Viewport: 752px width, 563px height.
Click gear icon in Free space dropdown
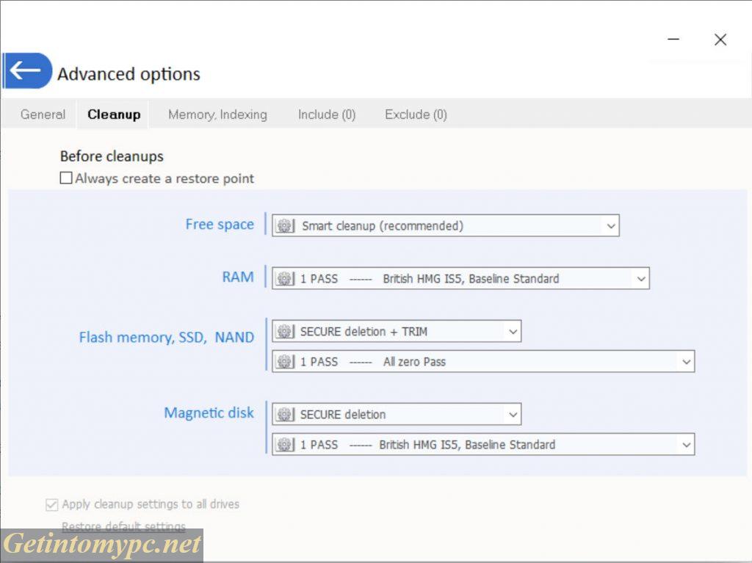point(285,226)
